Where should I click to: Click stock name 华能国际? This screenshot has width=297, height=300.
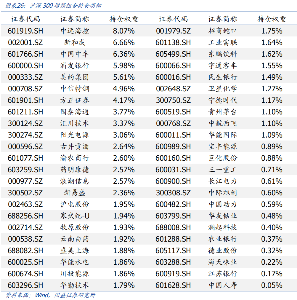click(223, 135)
